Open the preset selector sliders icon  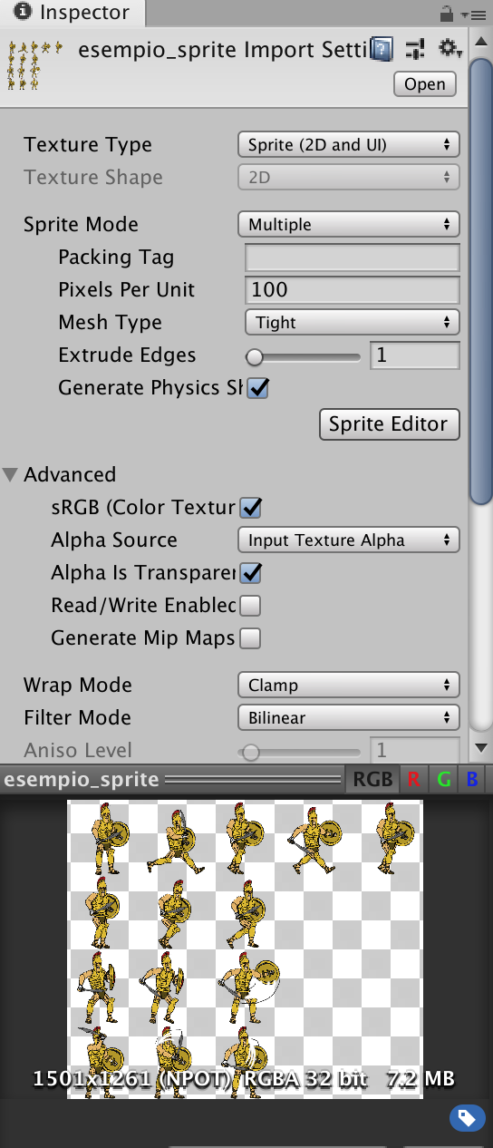(416, 49)
